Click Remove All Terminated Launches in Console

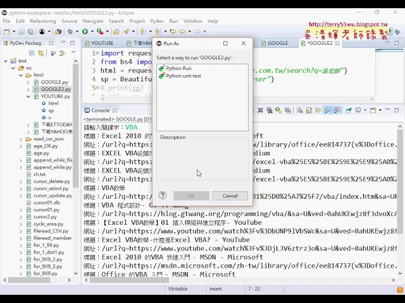[270, 110]
